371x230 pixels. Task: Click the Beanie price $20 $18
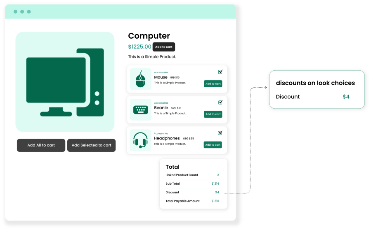point(176,108)
